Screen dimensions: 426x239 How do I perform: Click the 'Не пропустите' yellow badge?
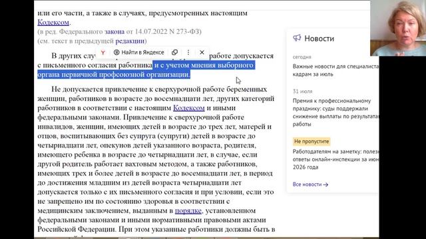[x=312, y=141]
